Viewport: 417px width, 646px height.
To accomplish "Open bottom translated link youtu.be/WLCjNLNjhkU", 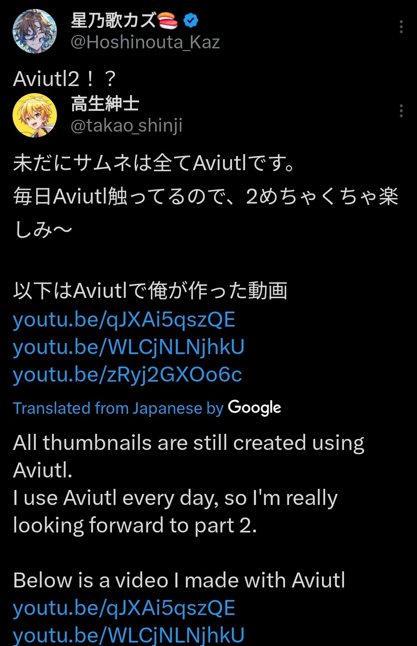I will [x=129, y=635].
